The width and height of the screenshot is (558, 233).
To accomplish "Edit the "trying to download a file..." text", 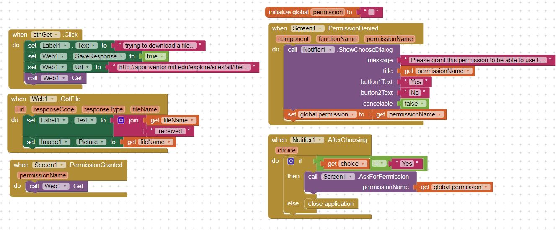I will (x=160, y=46).
